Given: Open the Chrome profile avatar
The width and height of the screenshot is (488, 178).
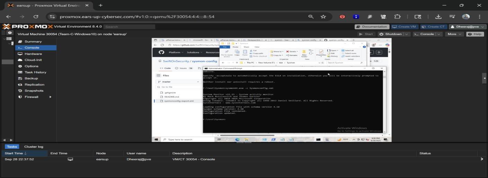Looking at the screenshot, I should point(466,17).
